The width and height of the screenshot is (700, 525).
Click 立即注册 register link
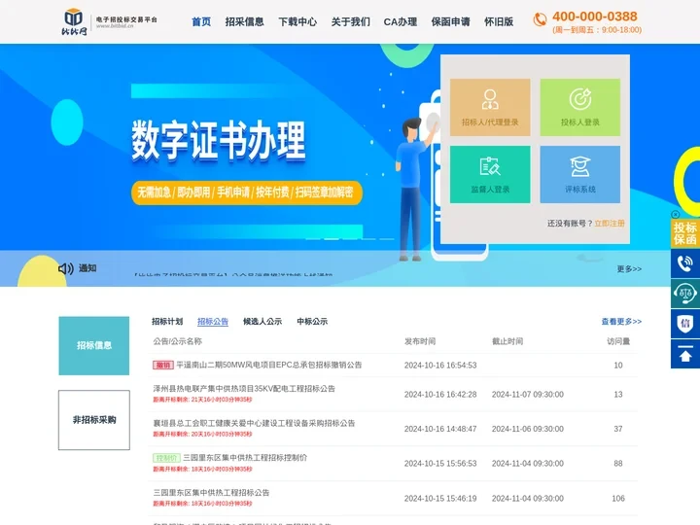coord(610,224)
